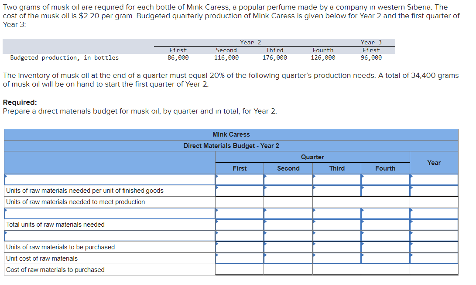Click the 'Fourth' header in the budget table
Image resolution: width=476 pixels, height=285 pixels.
385,168
